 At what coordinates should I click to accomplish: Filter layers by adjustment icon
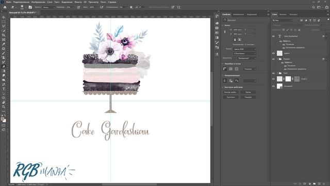tap(306, 20)
